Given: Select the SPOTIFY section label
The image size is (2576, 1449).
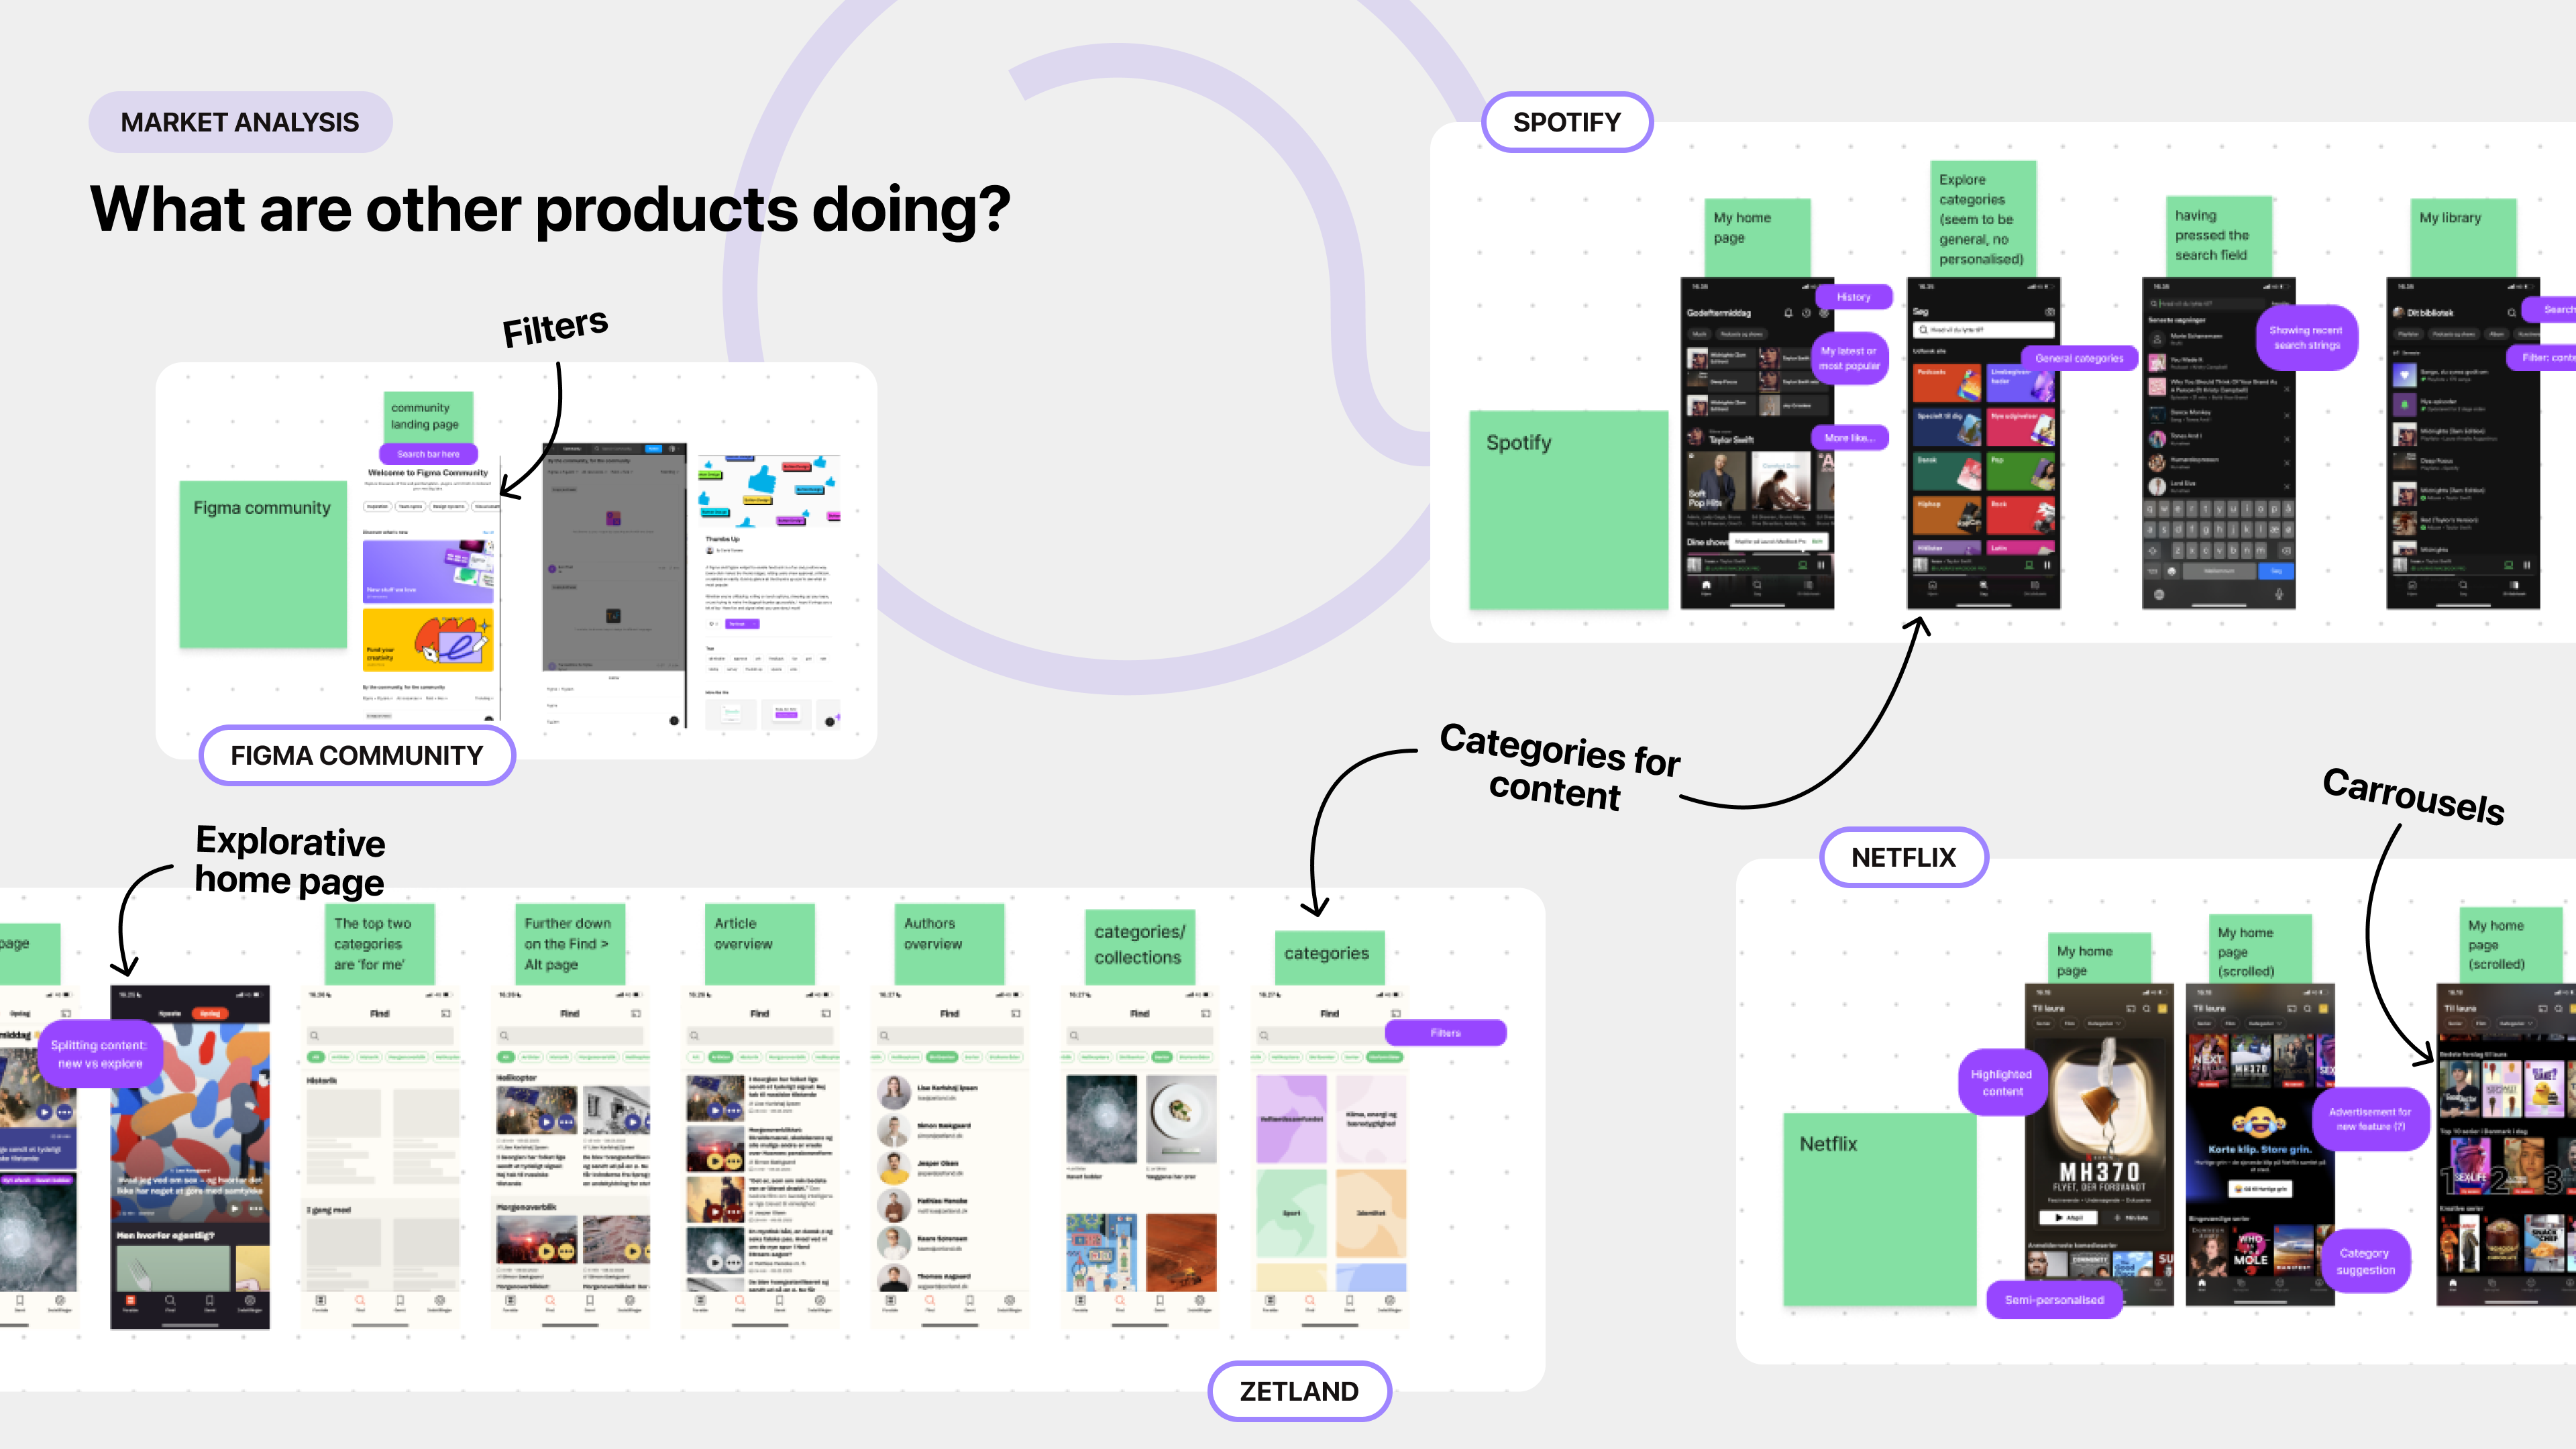Looking at the screenshot, I should click(x=1566, y=122).
